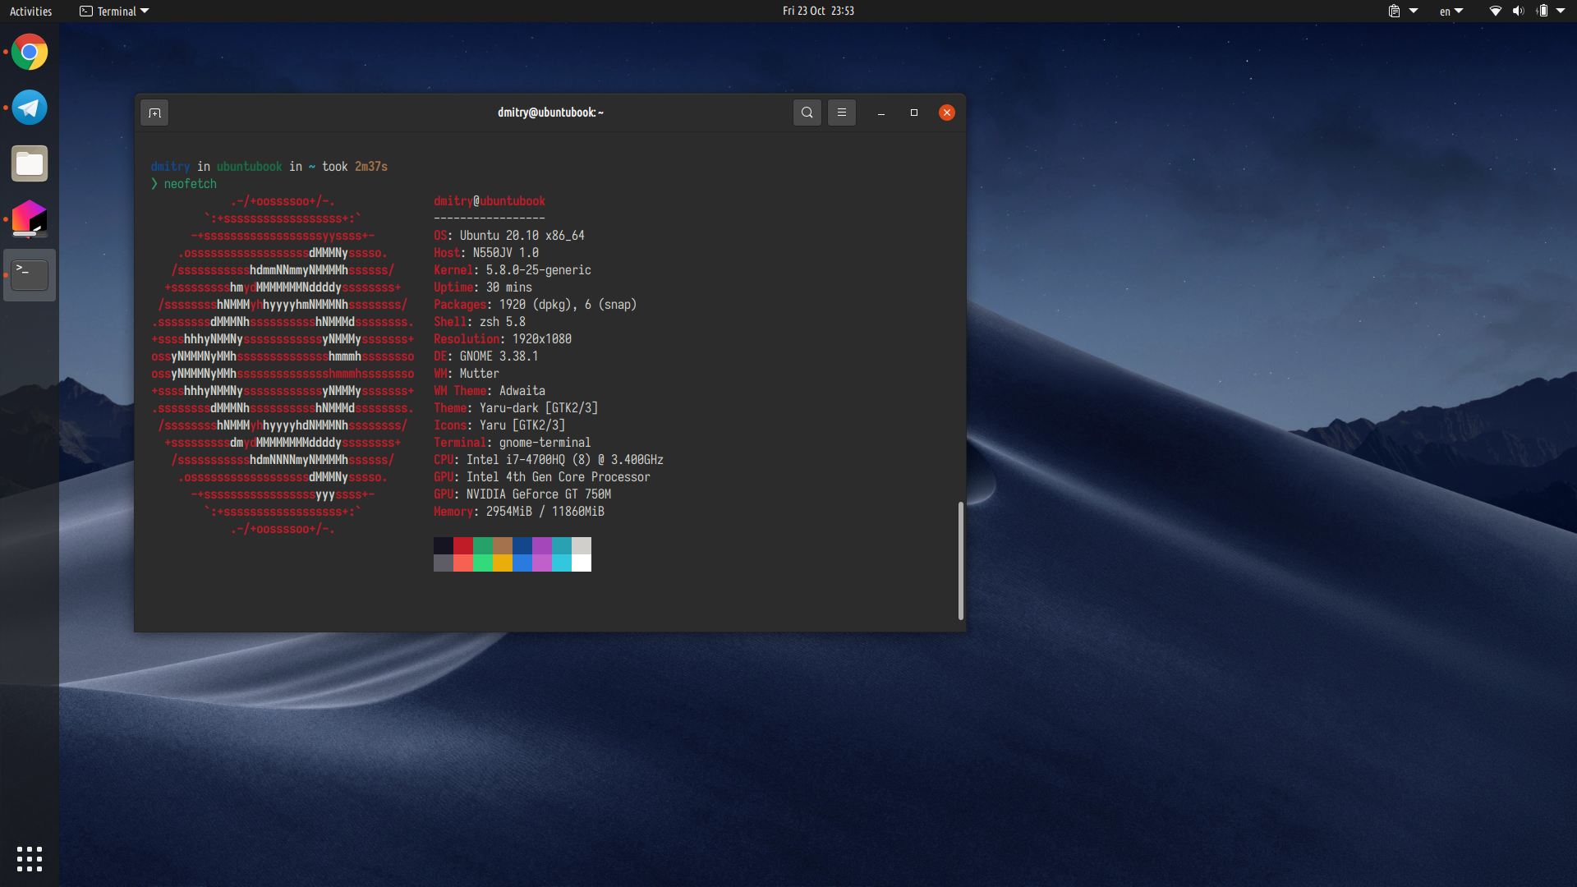
Task: Open the Activities overview
Action: coord(30,11)
